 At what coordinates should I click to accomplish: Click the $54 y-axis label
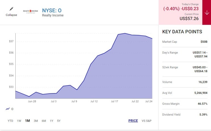coord(11,75)
